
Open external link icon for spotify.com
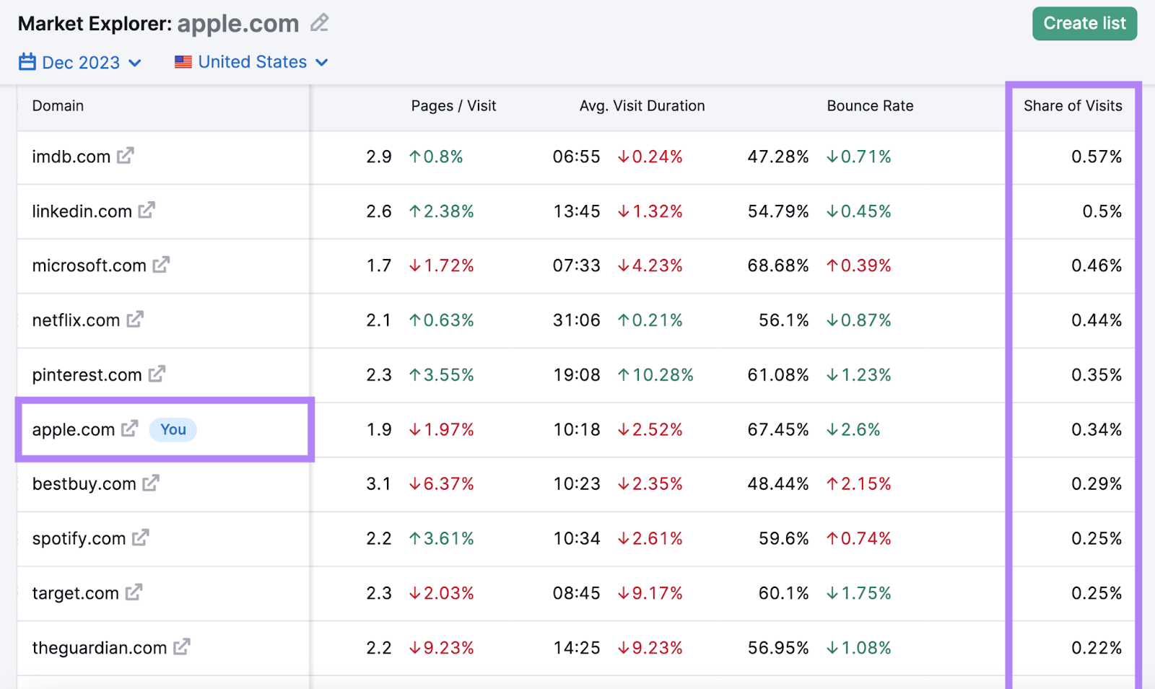click(x=141, y=537)
